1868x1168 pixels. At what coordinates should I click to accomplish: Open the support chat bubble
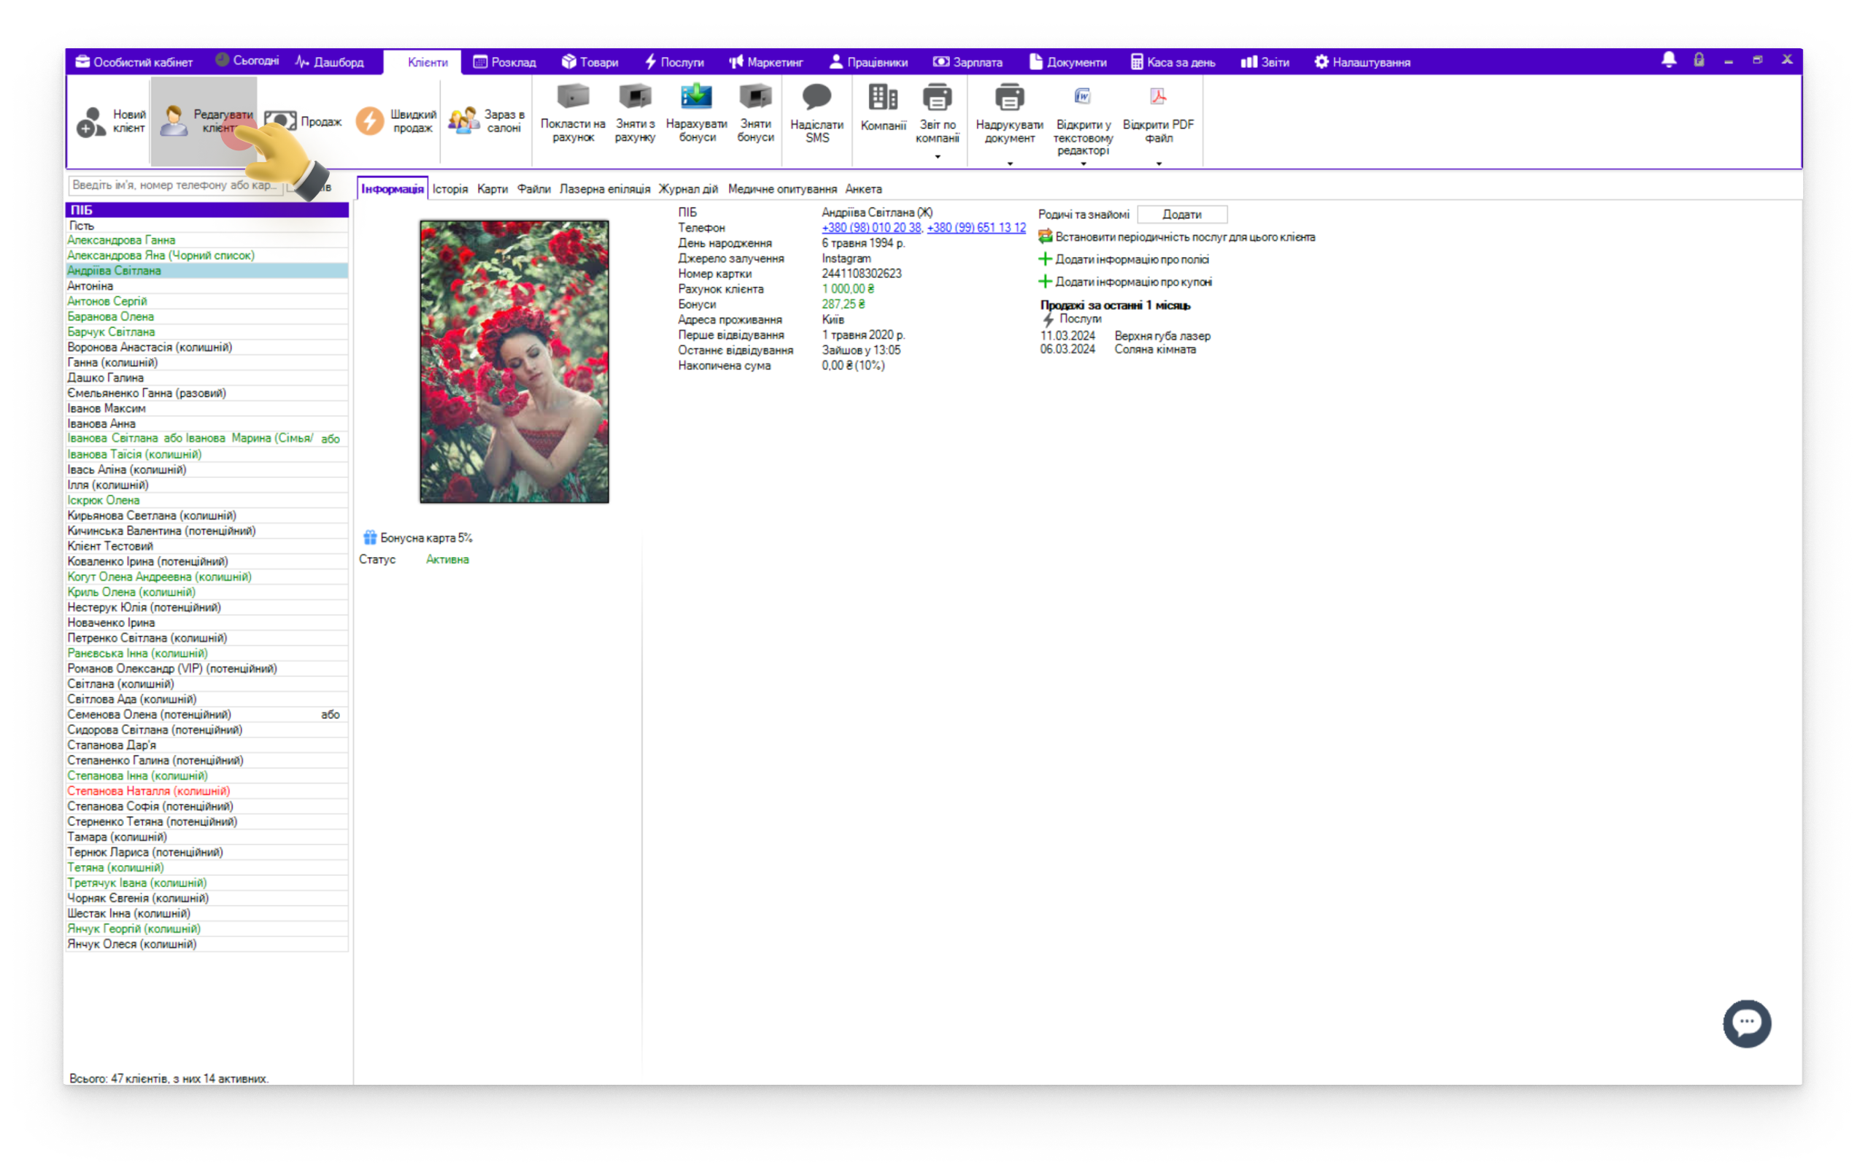(1747, 1023)
